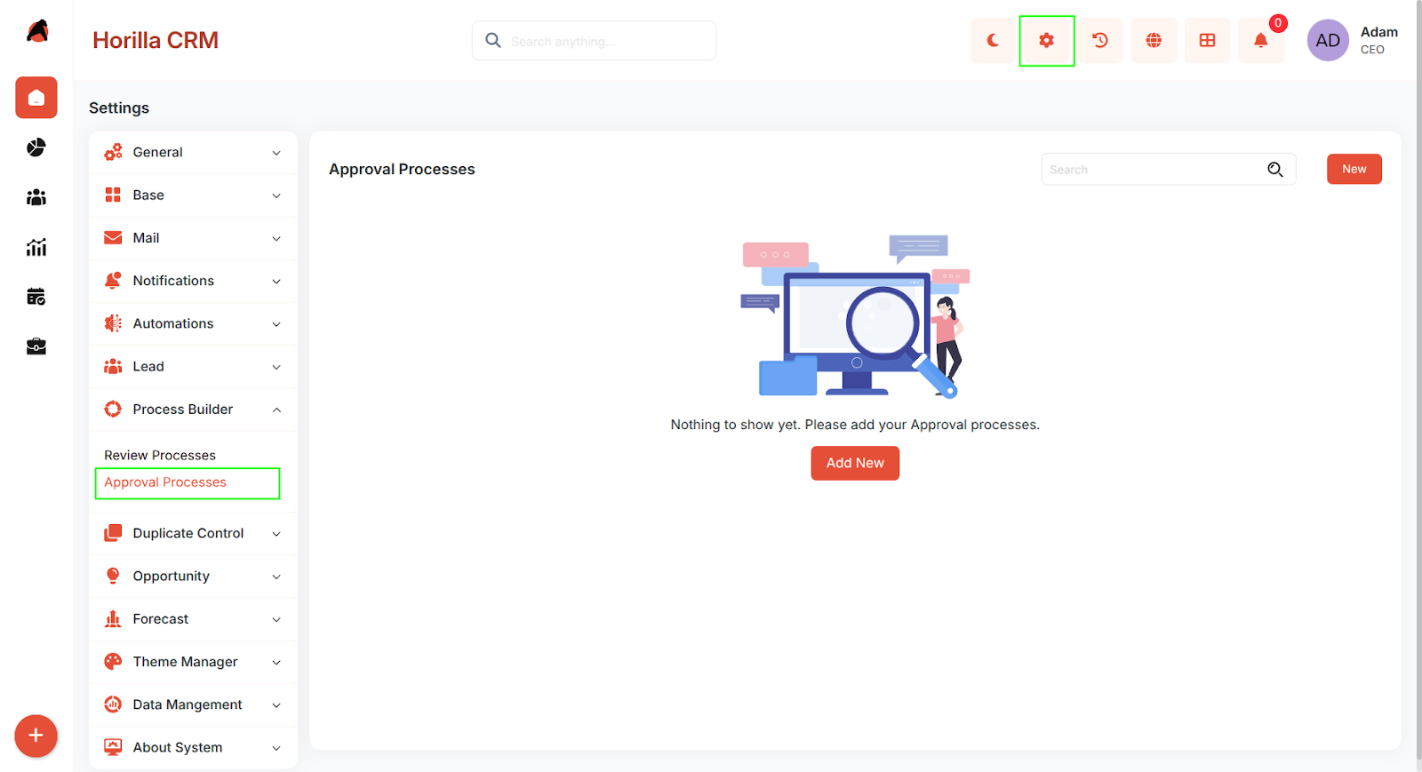
Task: Expand the About System section
Action: pos(194,748)
